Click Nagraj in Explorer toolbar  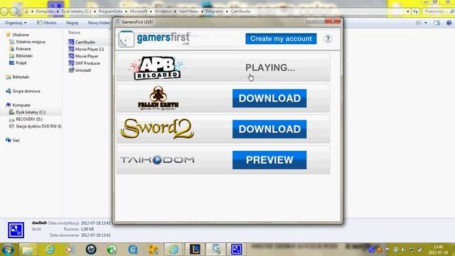pyautogui.click(x=72, y=23)
